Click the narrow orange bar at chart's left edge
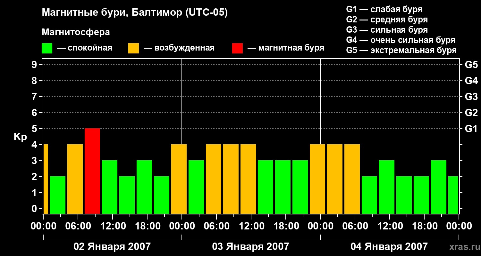This screenshot has width=481, height=256. [x=46, y=179]
